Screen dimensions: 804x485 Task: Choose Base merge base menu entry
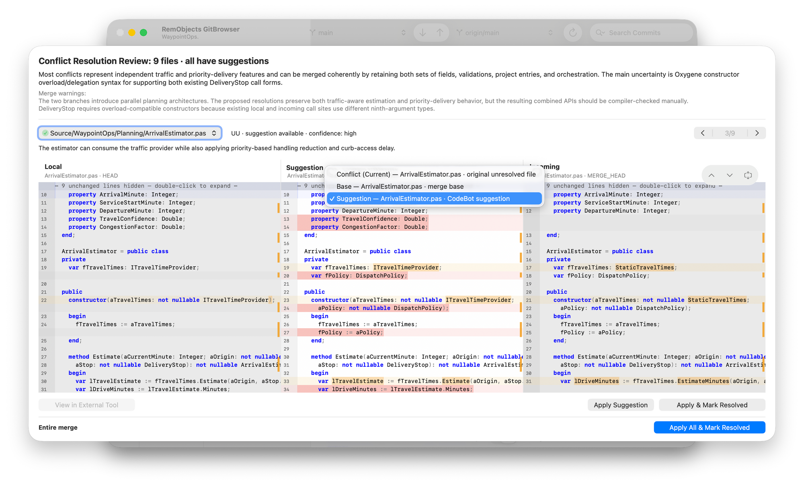coord(434,186)
